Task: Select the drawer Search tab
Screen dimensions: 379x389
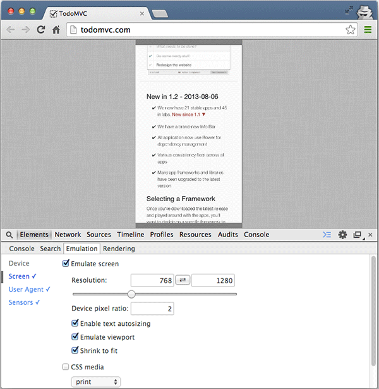Action: [x=51, y=249]
